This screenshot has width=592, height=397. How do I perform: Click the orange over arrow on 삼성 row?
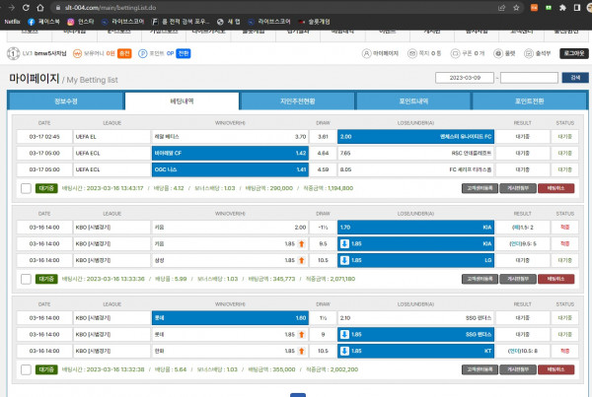(x=300, y=258)
